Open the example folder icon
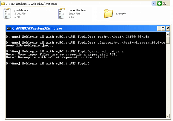 108,13
